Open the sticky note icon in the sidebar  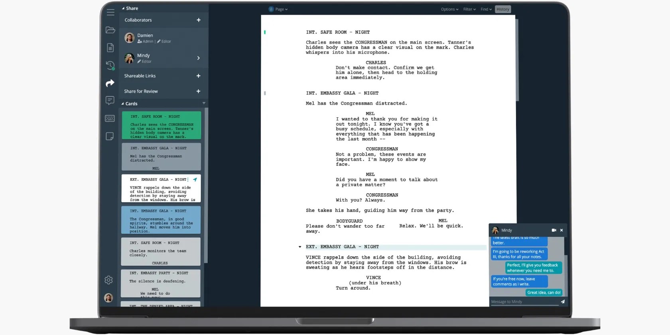pos(110,136)
